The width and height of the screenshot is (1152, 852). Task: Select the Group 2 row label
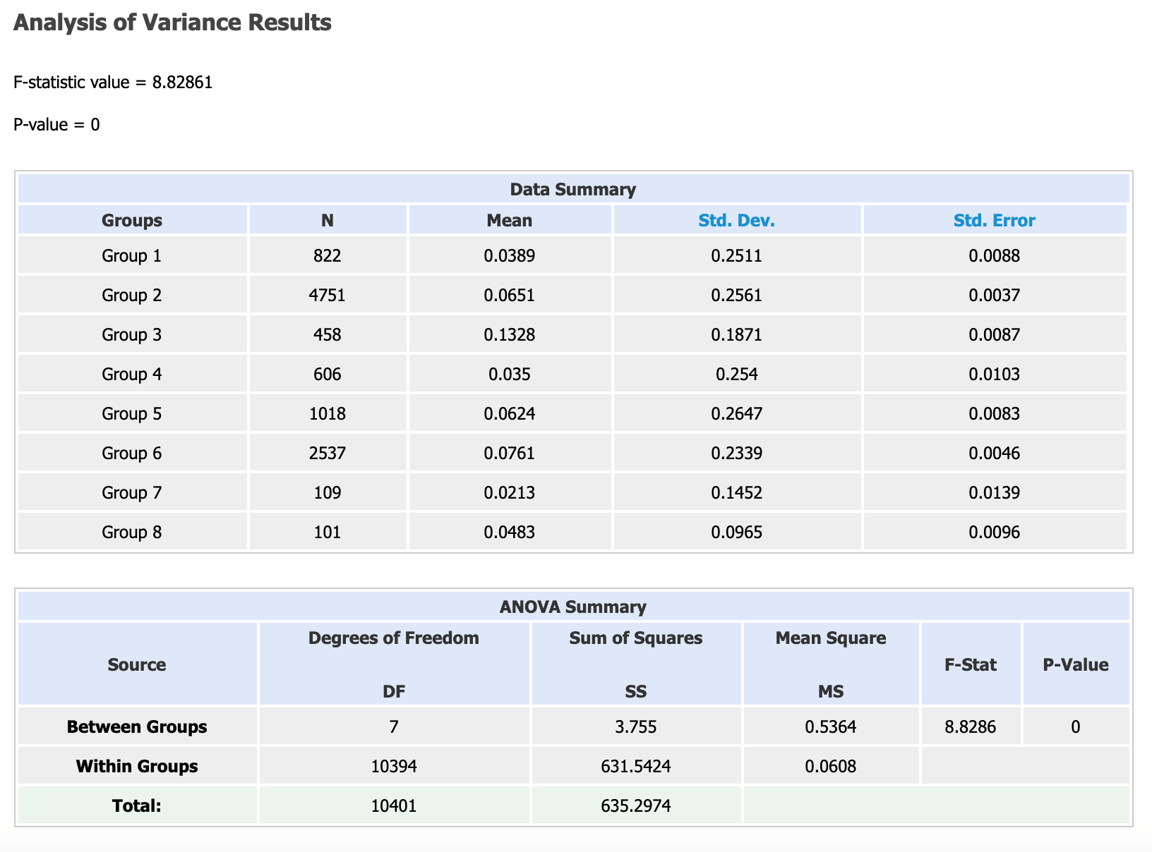[132, 295]
